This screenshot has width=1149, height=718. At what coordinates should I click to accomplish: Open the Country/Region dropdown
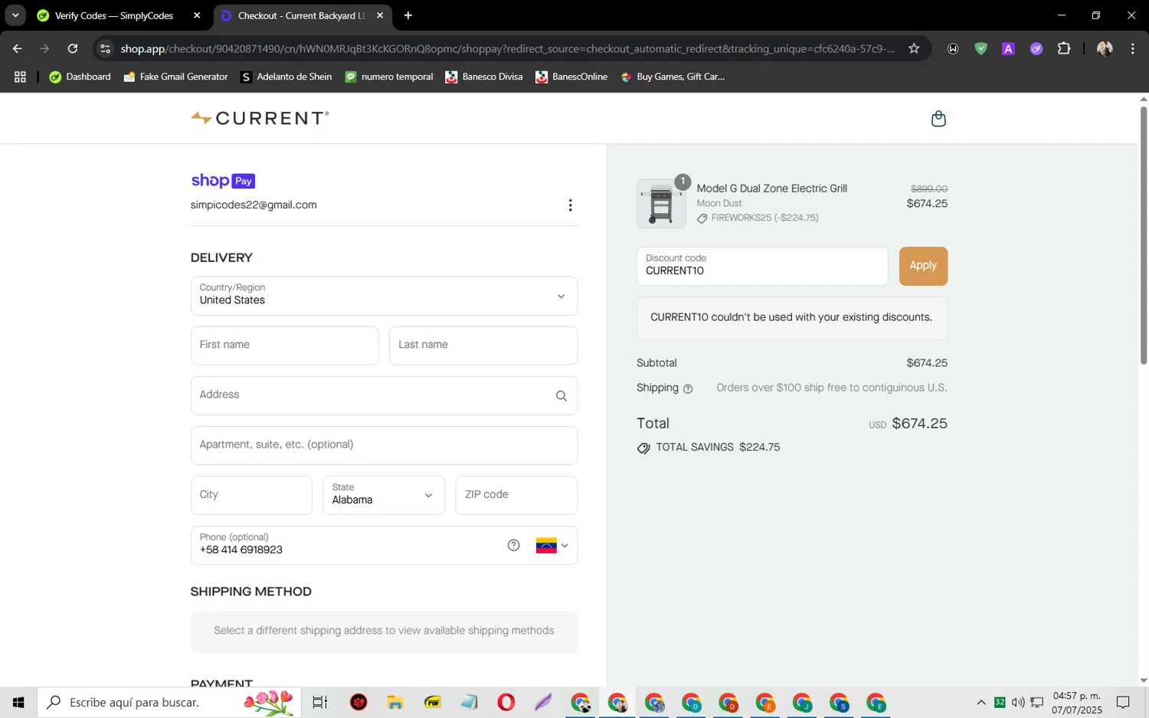coord(384,296)
